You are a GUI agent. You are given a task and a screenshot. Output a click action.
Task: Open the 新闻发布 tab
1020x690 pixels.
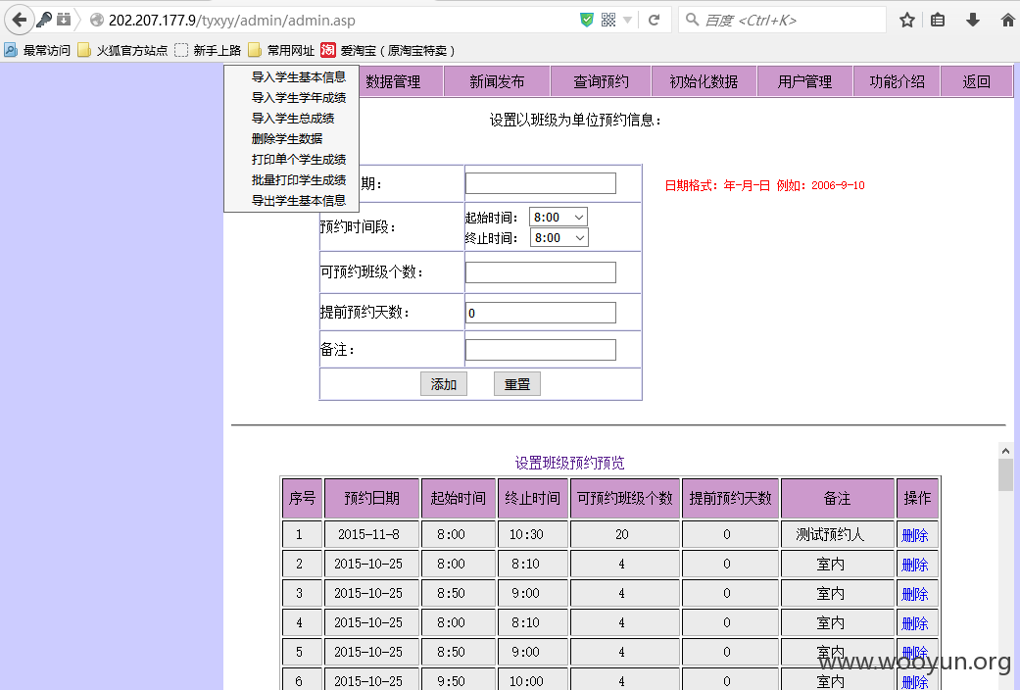pyautogui.click(x=497, y=81)
